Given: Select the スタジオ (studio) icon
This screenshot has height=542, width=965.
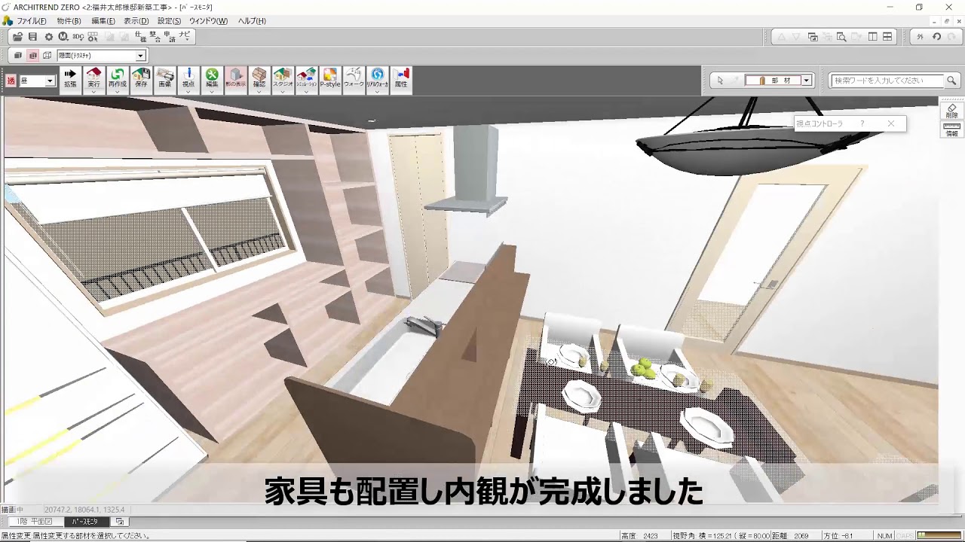Looking at the screenshot, I should (x=282, y=79).
